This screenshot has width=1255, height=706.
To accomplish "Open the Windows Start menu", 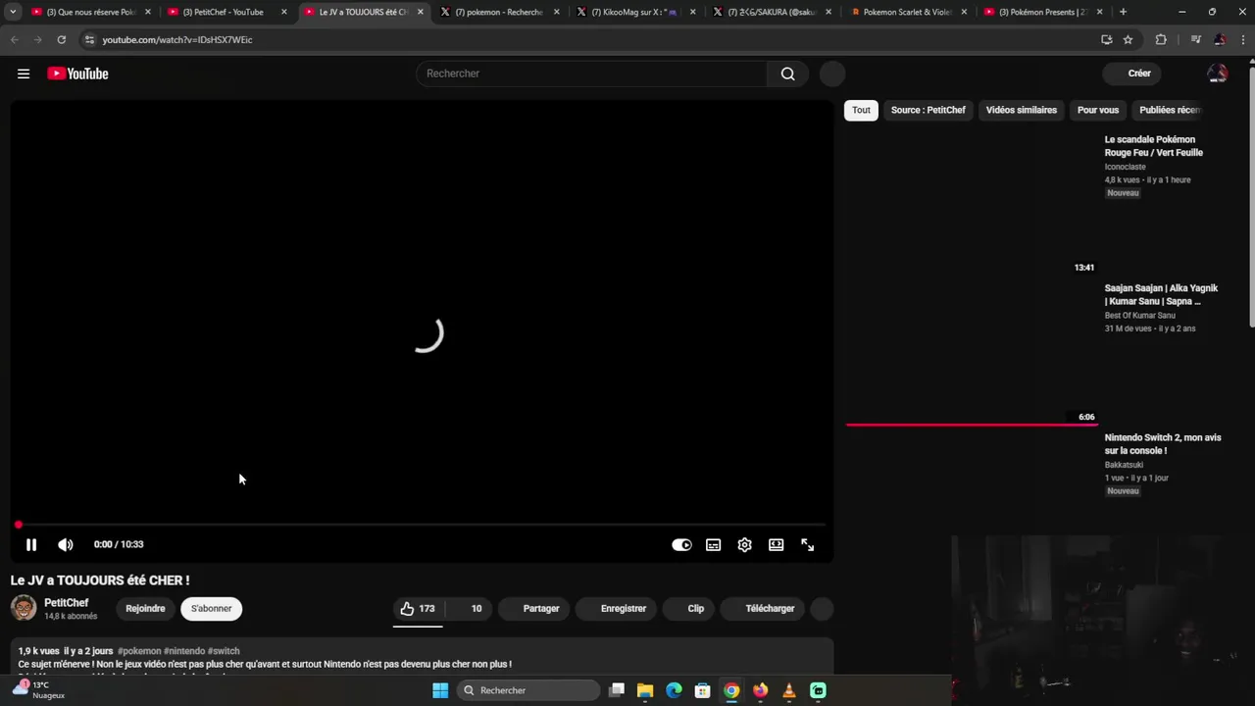I will pyautogui.click(x=440, y=690).
